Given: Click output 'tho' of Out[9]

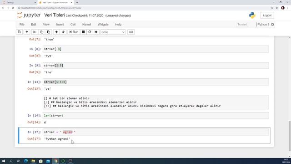Looking at the screenshot, I should point(49,72).
